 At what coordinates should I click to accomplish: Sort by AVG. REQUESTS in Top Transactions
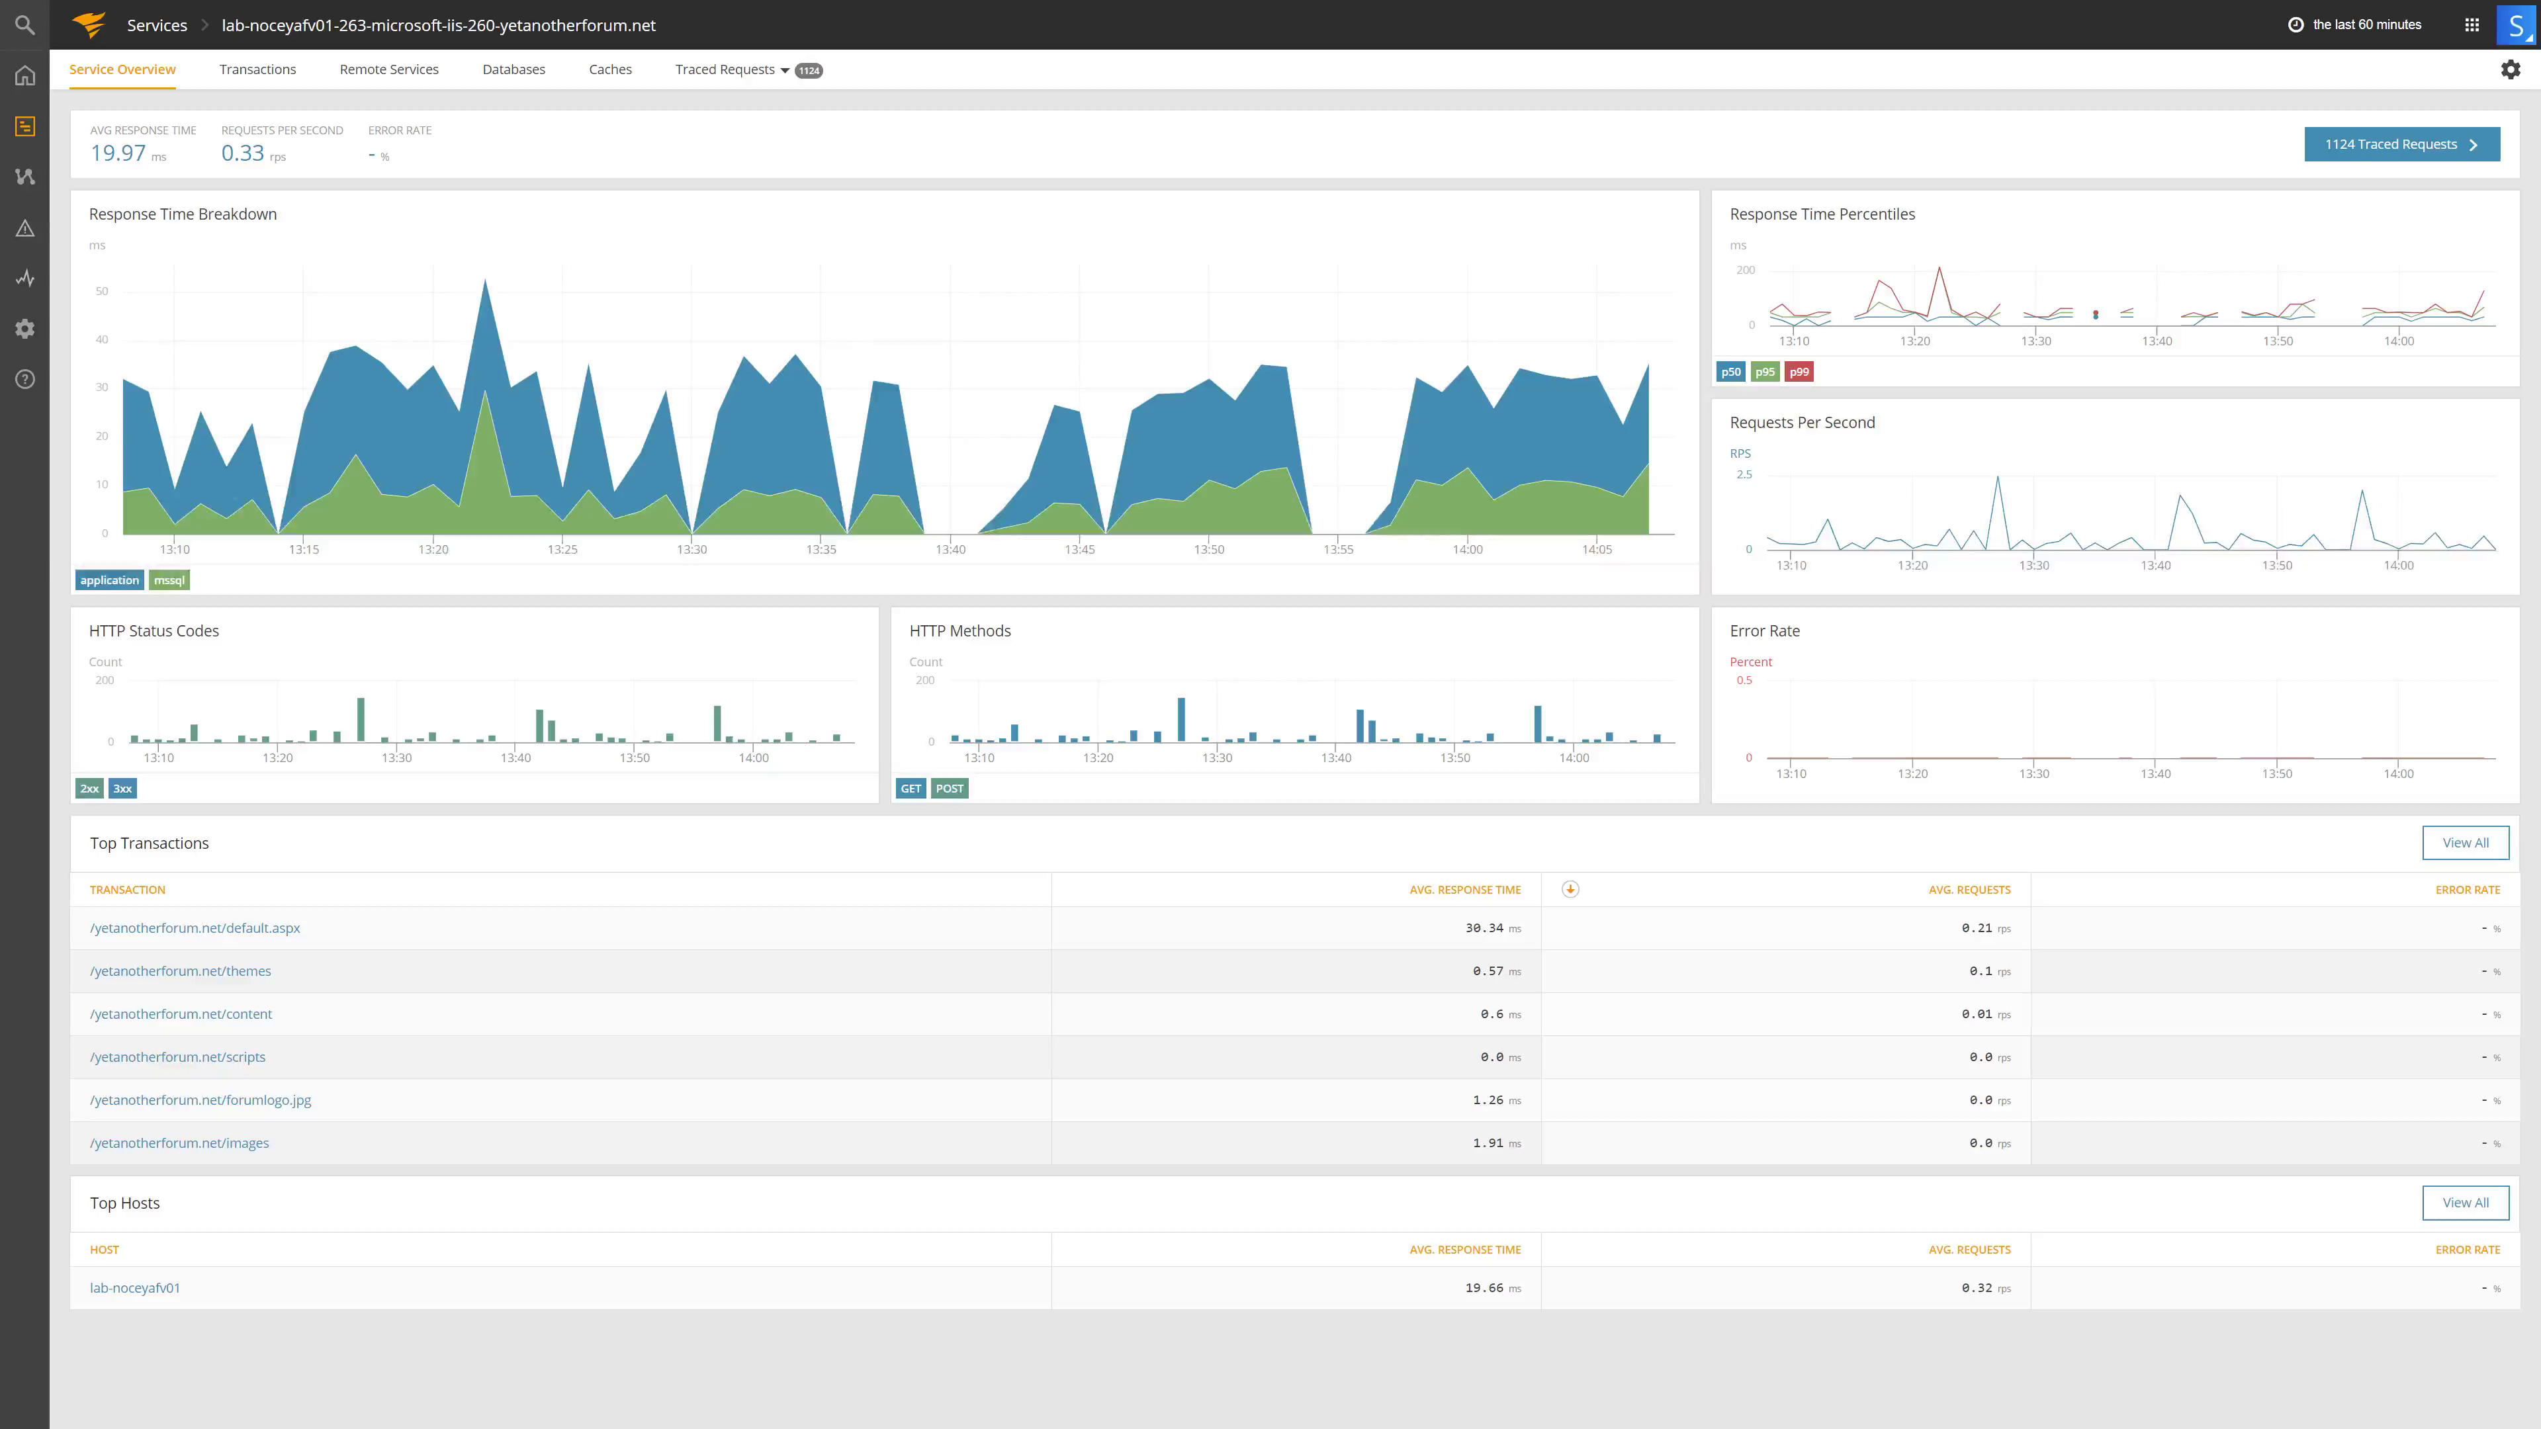1969,890
